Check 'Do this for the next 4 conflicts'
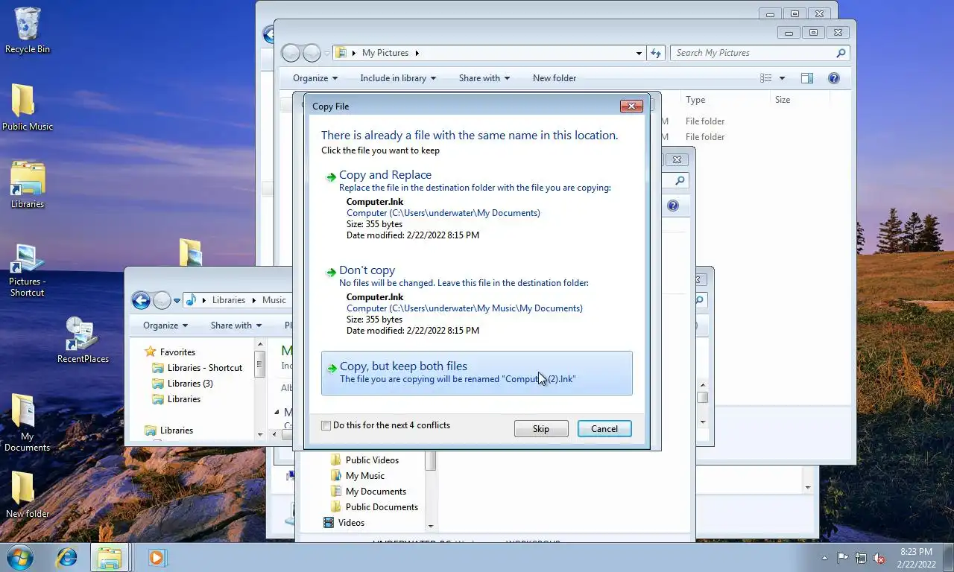954x572 pixels. pyautogui.click(x=326, y=425)
